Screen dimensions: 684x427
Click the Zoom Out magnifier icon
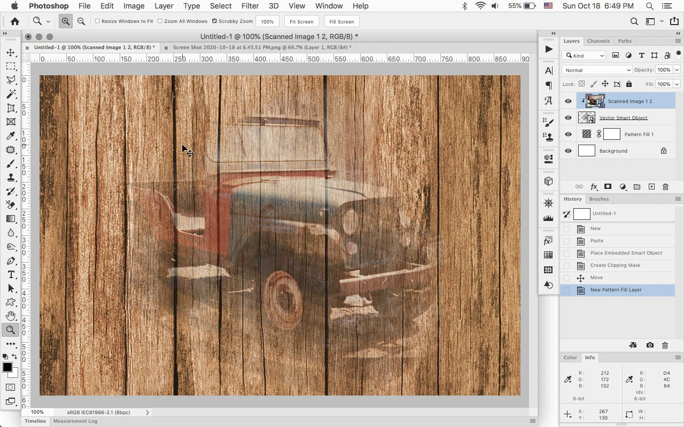click(x=81, y=21)
